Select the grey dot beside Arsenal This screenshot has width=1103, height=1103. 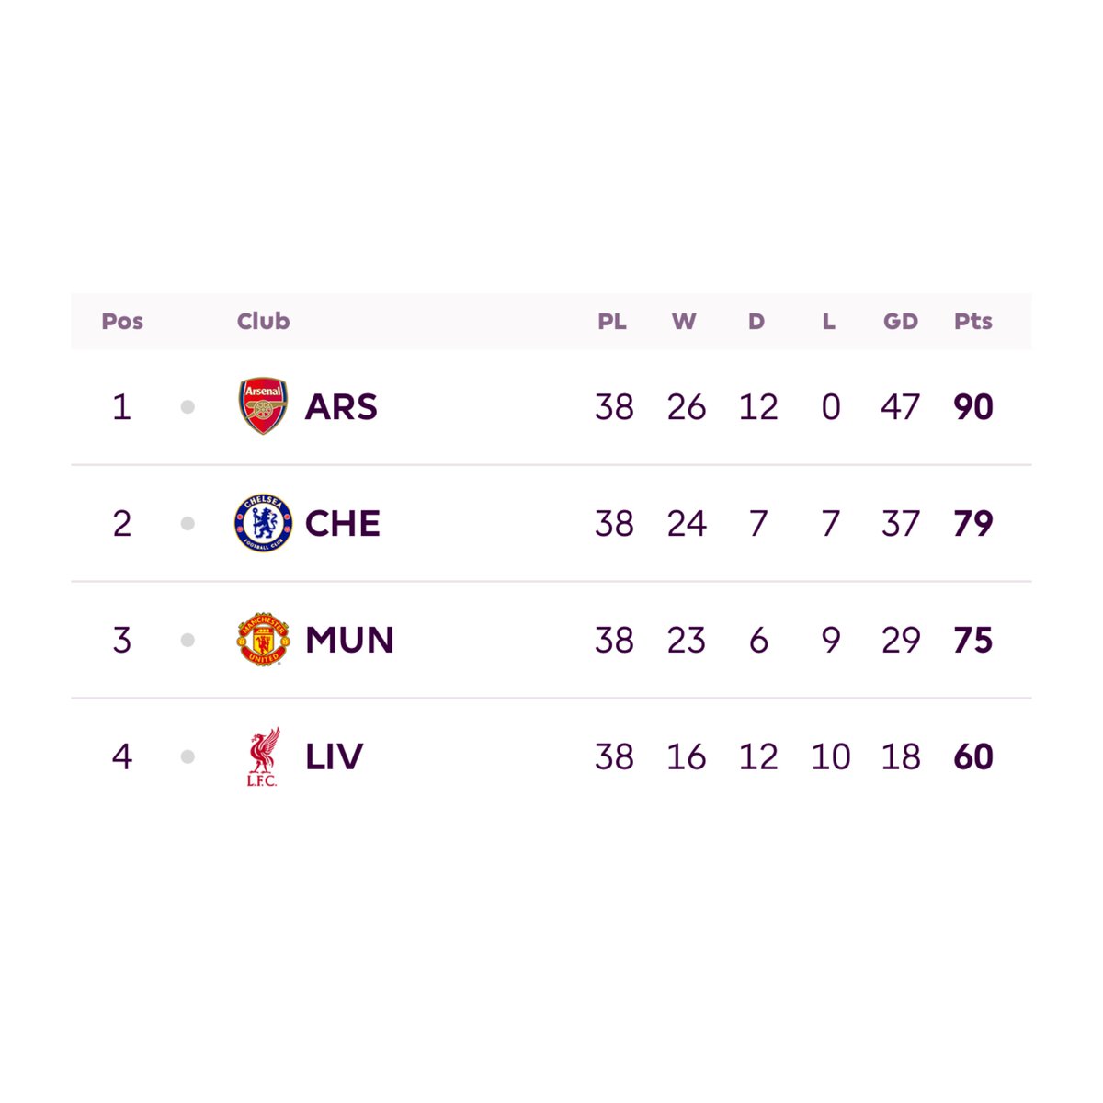pyautogui.click(x=188, y=406)
